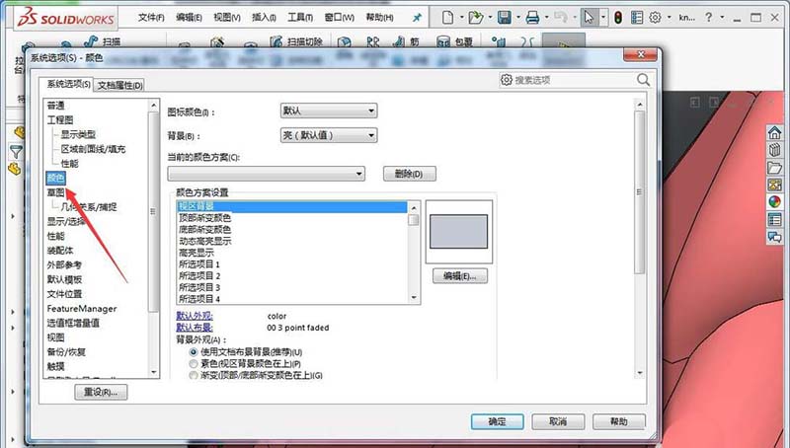
Task: Click the color scheme list scroll down arrow
Action: tap(414, 297)
